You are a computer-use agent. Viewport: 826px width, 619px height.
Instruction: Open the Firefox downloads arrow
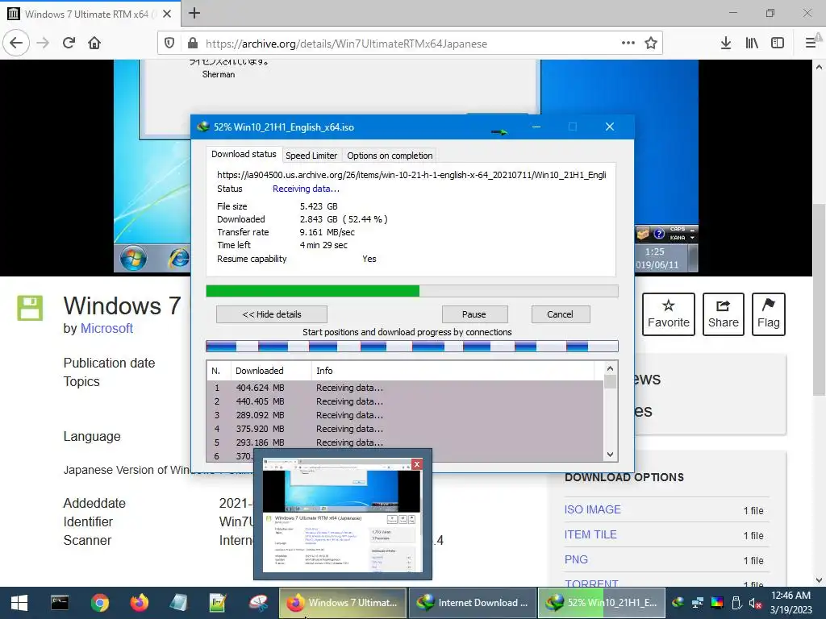coord(725,44)
